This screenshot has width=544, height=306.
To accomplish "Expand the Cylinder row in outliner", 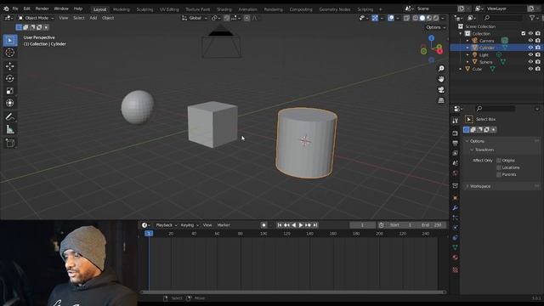I will [x=467, y=48].
